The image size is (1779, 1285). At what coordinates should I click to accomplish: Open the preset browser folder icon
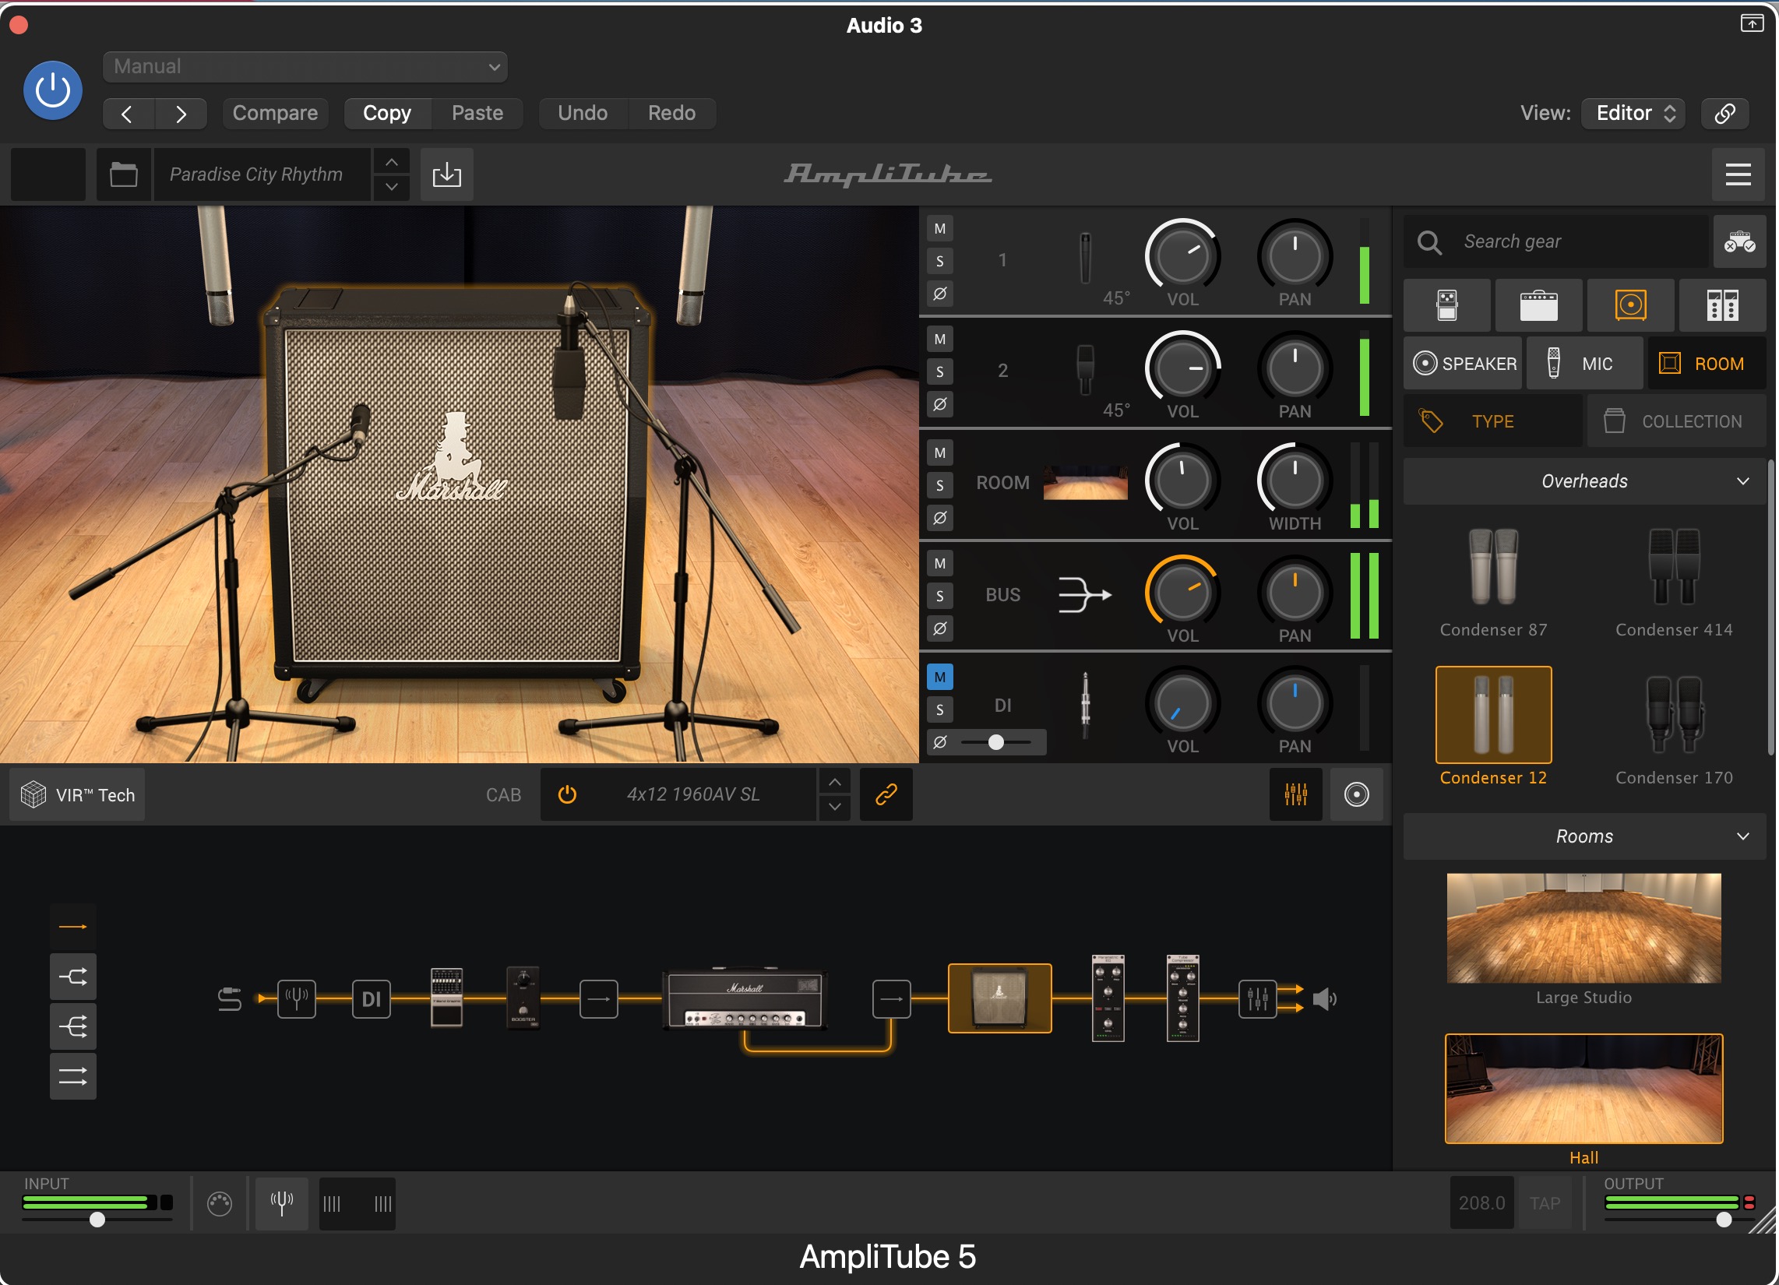coord(124,174)
